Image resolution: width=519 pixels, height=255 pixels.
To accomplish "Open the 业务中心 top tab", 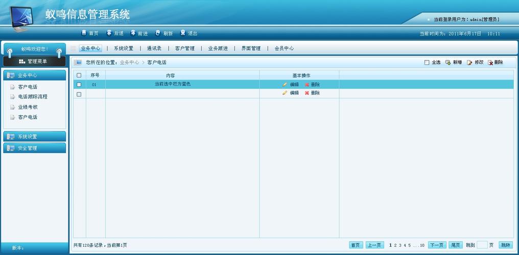I will [x=90, y=48].
